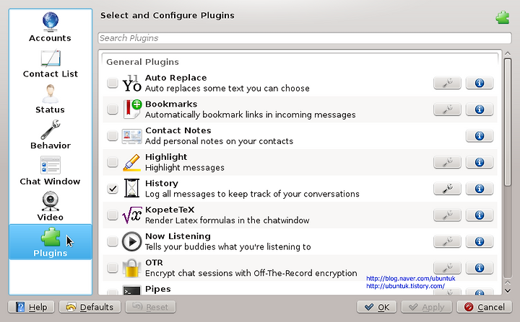520x322 pixels.
Task: Open Help for this dialog
Action: tap(32, 307)
